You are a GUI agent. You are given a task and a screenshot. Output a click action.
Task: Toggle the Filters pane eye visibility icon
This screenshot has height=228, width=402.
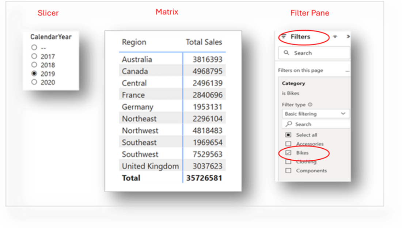click(335, 37)
